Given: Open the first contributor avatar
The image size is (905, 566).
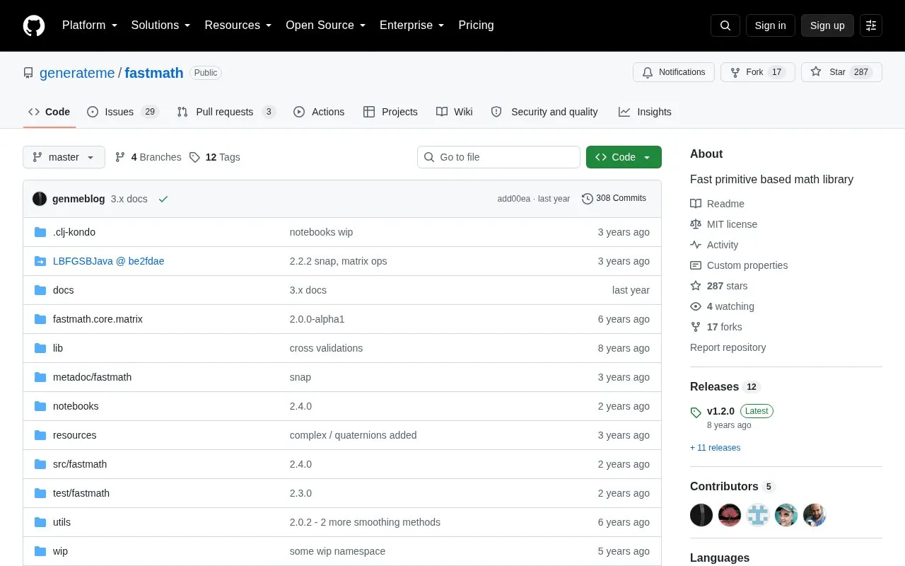Looking at the screenshot, I should pyautogui.click(x=701, y=515).
